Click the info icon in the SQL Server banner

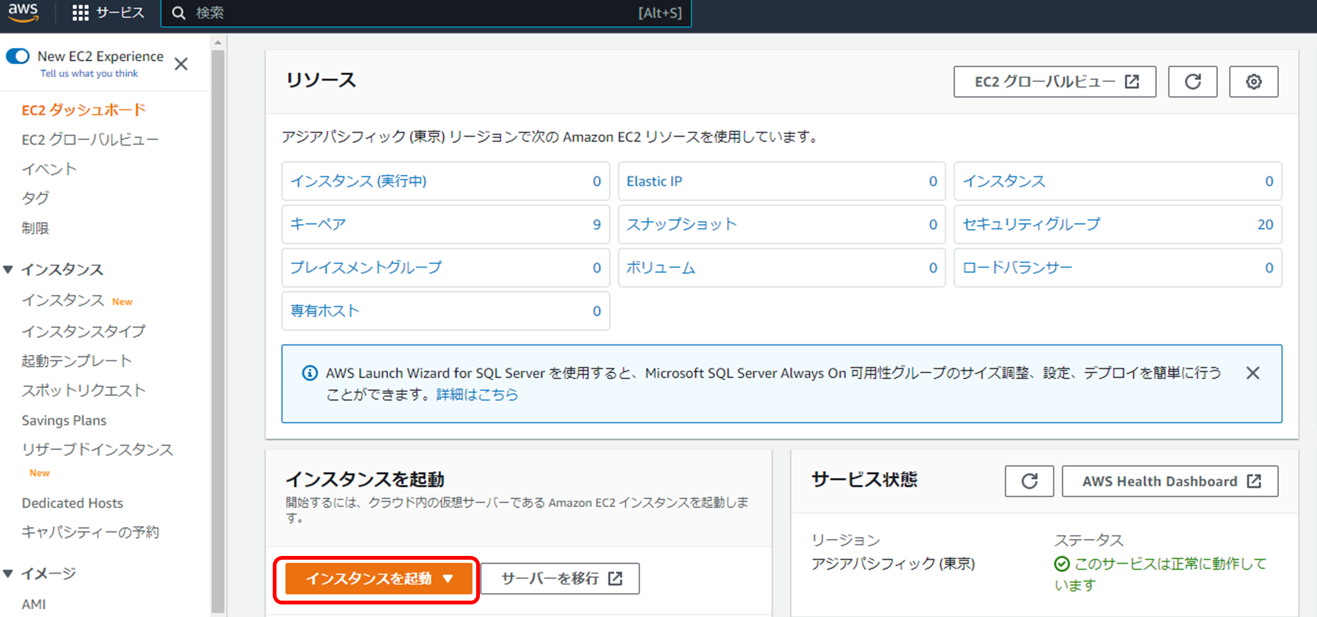(x=309, y=373)
